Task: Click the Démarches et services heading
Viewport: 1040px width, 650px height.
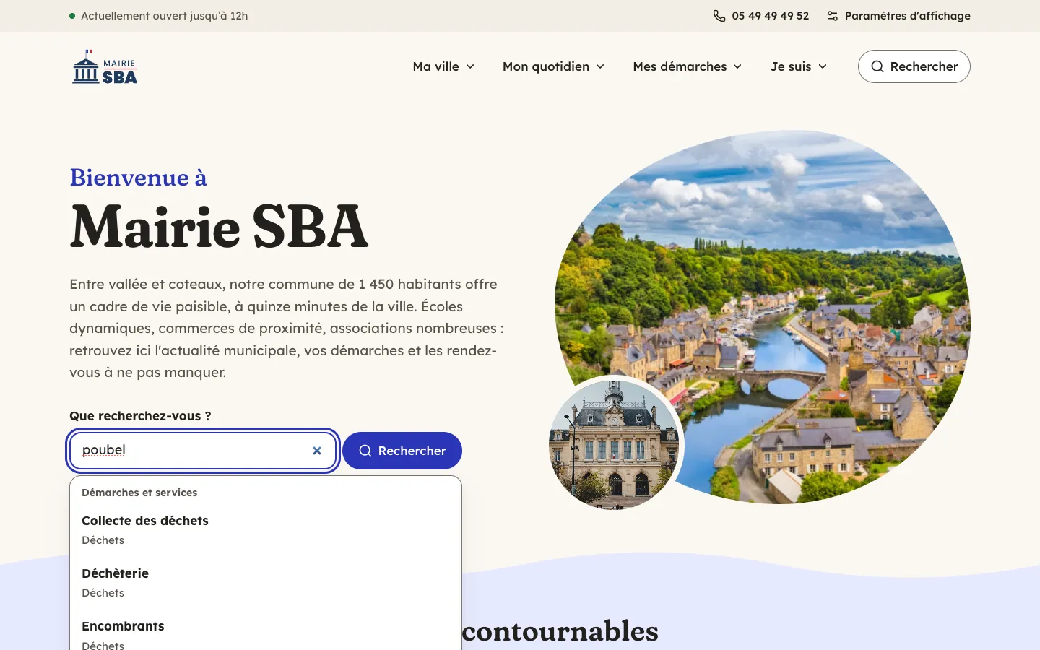Action: [139, 493]
